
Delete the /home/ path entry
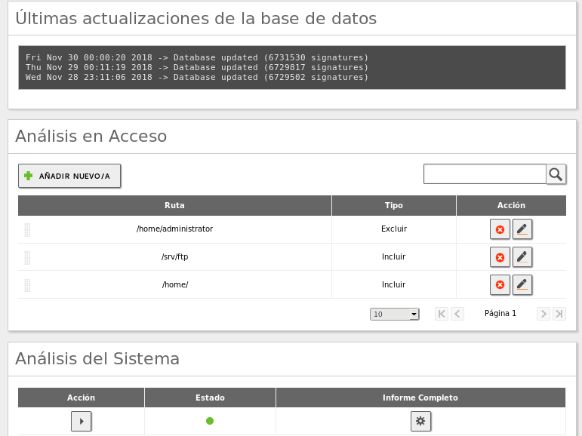[x=500, y=285]
